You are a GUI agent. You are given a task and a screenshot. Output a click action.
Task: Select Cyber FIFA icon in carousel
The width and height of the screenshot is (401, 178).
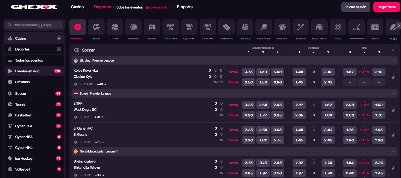coord(171,27)
